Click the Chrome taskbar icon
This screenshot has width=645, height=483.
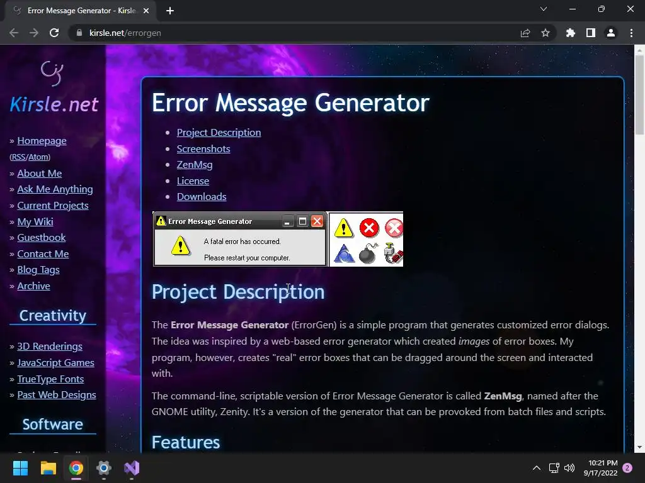coord(76,468)
